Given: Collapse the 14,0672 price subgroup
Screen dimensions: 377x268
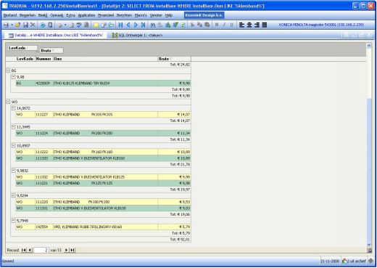Looking at the screenshot, I should coord(14,108).
